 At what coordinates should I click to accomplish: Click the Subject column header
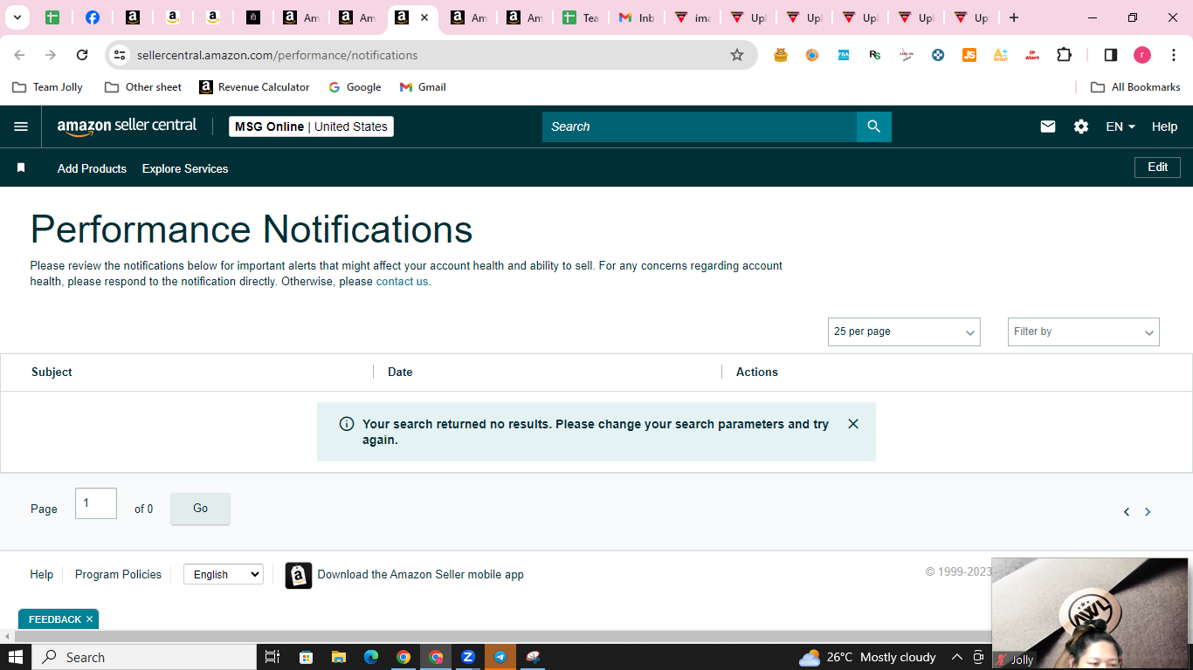(x=52, y=372)
